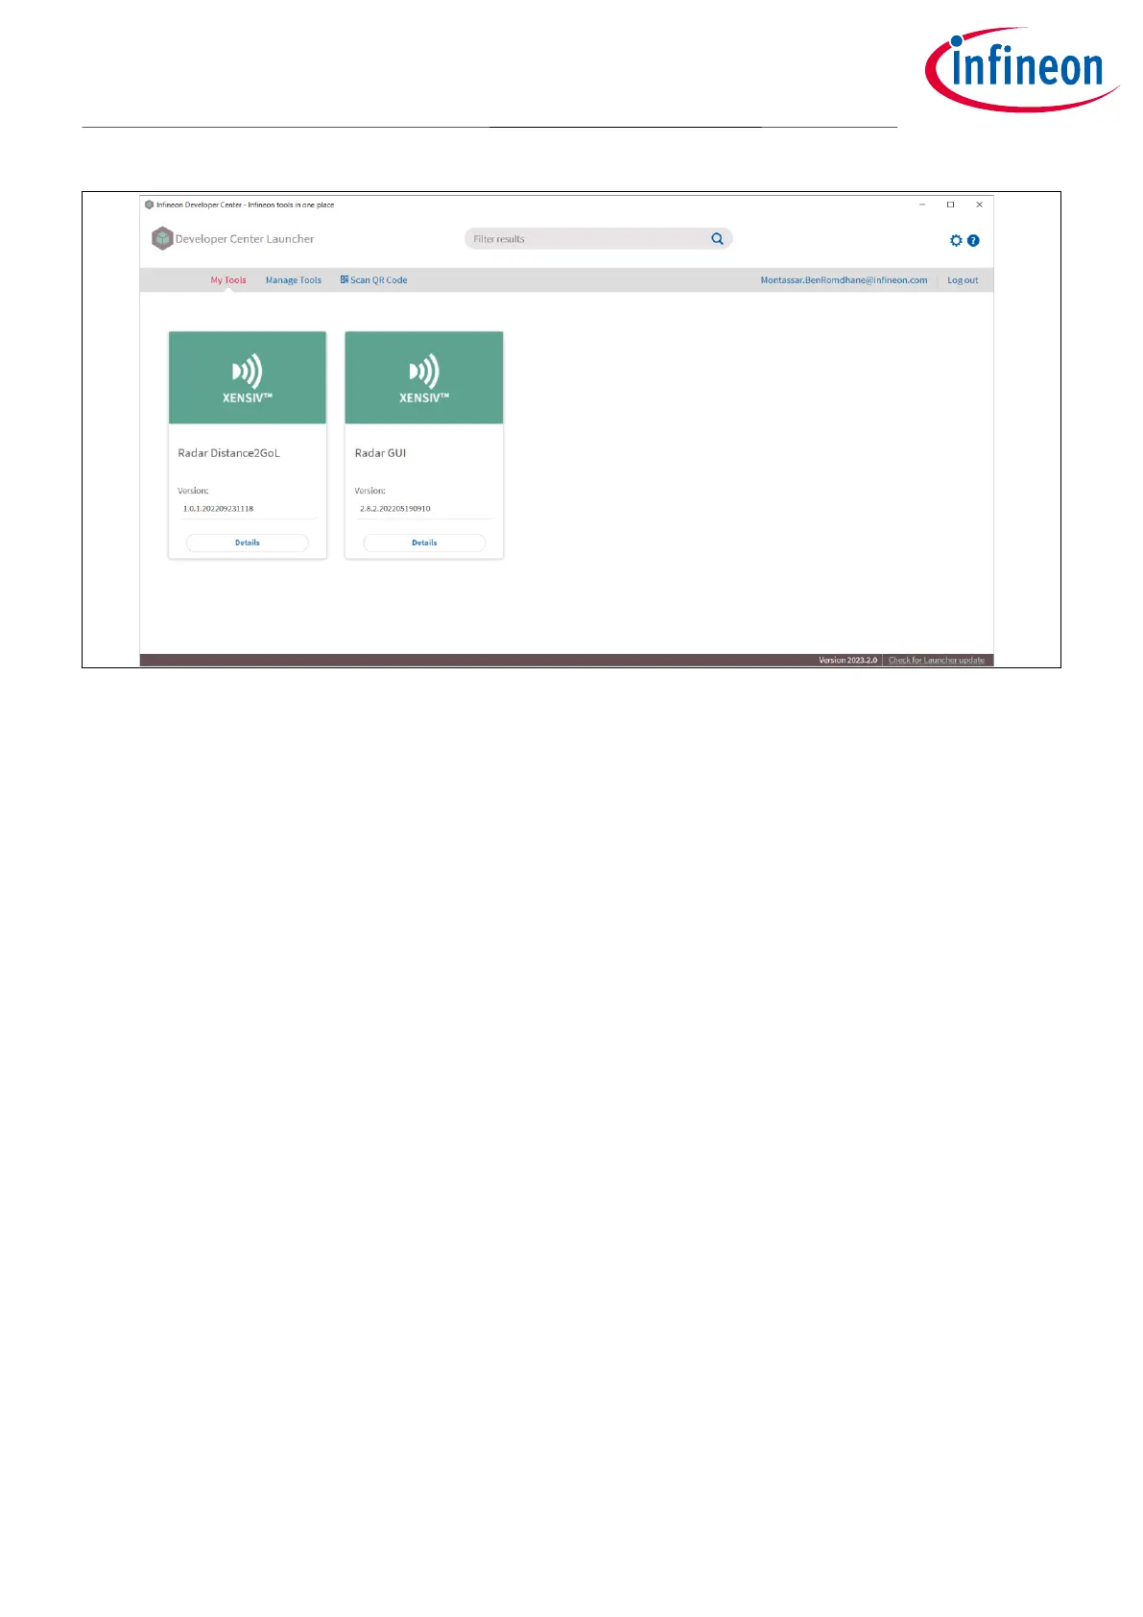Click Check for Launcher update link
1143x1617 pixels.
tap(937, 660)
